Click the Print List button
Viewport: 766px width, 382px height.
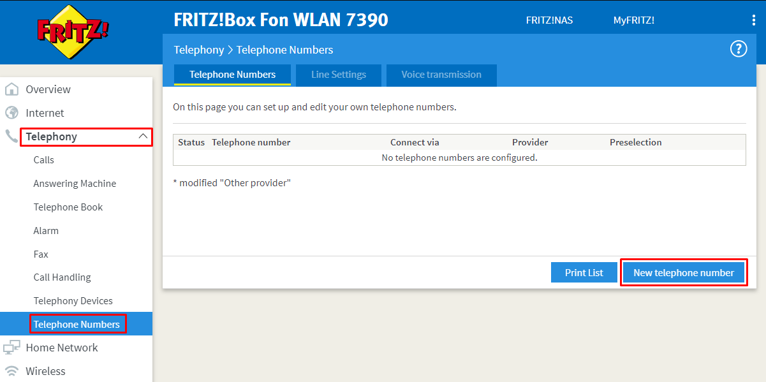[584, 272]
